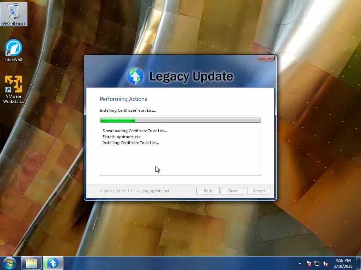Click the status text above progress bar
Viewport: 361px width, 270px height.
pyautogui.click(x=128, y=110)
